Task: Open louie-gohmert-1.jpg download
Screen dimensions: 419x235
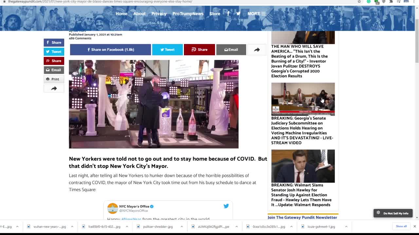Action: pos(318,227)
